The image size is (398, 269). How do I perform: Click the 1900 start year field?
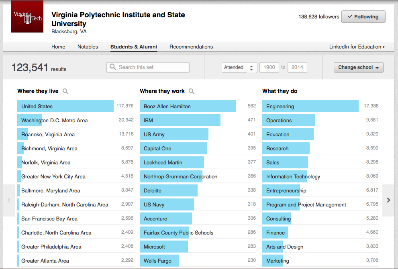tap(269, 67)
